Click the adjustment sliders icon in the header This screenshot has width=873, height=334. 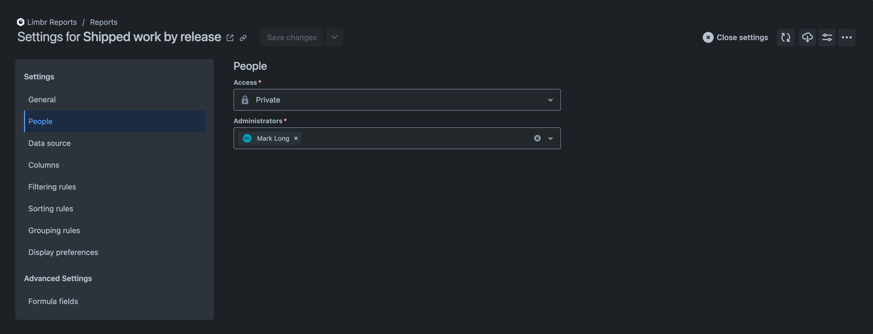click(x=827, y=37)
